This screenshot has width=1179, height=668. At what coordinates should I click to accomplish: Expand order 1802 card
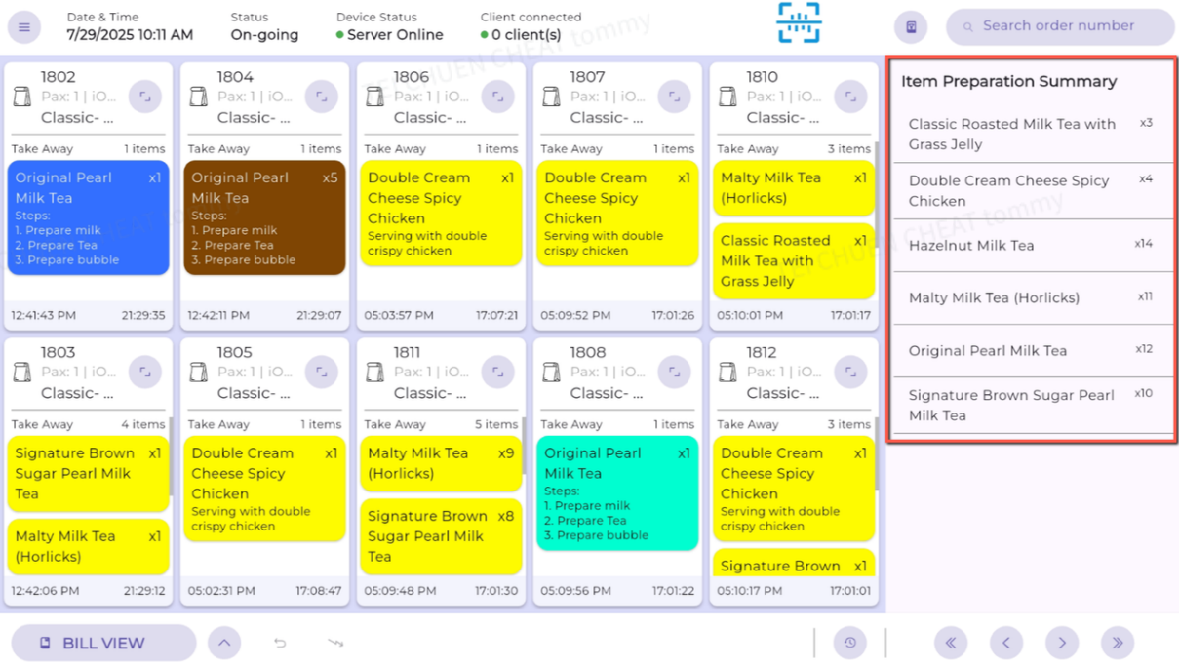coord(145,97)
